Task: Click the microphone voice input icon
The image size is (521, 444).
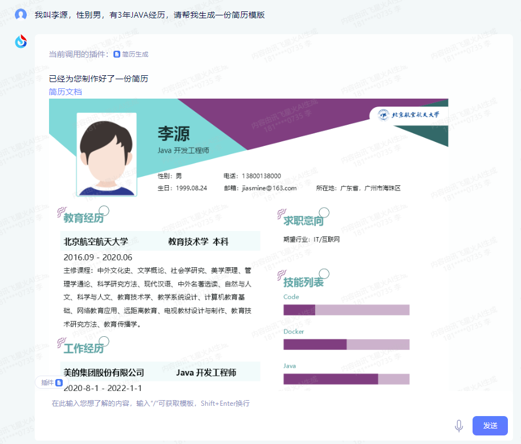Action: click(x=459, y=425)
